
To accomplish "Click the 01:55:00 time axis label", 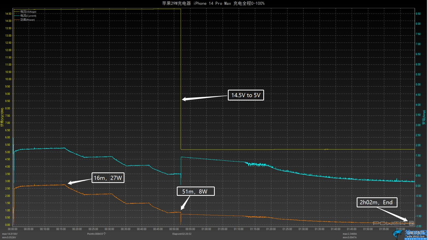I will (384, 229).
